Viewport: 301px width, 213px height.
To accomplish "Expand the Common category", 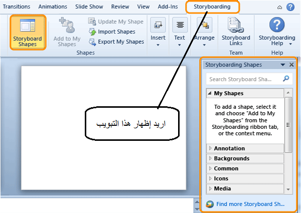I will coord(245,168).
